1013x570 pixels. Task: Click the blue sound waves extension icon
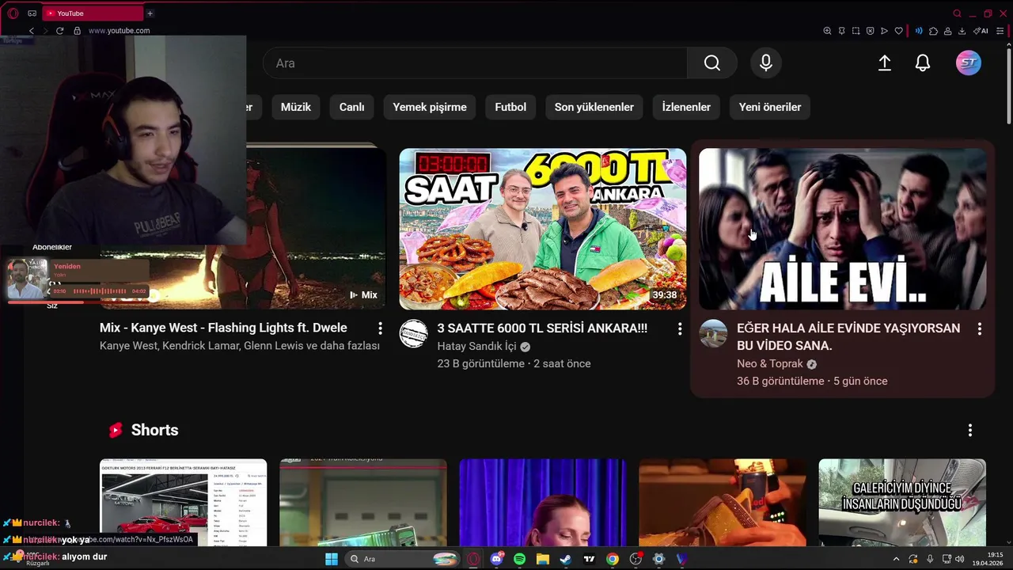tap(919, 31)
